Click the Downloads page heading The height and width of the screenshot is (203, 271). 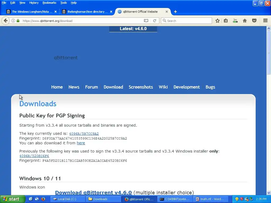click(38, 104)
